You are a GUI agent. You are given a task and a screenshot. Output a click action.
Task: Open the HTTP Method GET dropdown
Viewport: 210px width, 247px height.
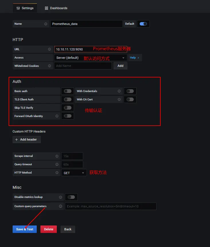[74, 173]
